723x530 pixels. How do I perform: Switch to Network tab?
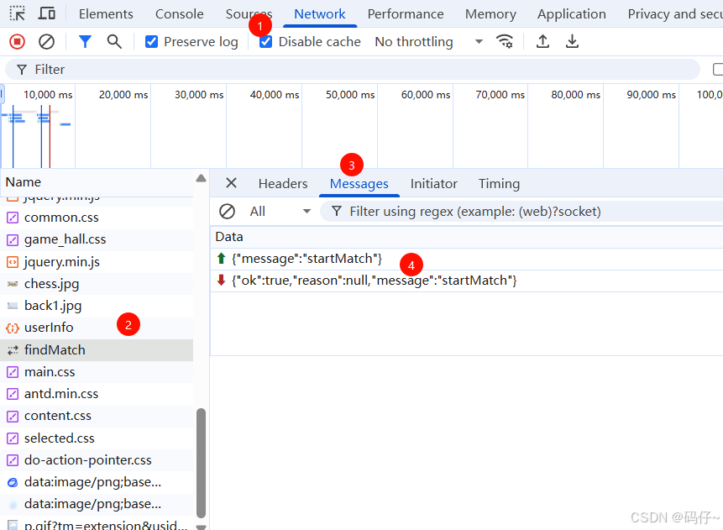[x=320, y=13]
